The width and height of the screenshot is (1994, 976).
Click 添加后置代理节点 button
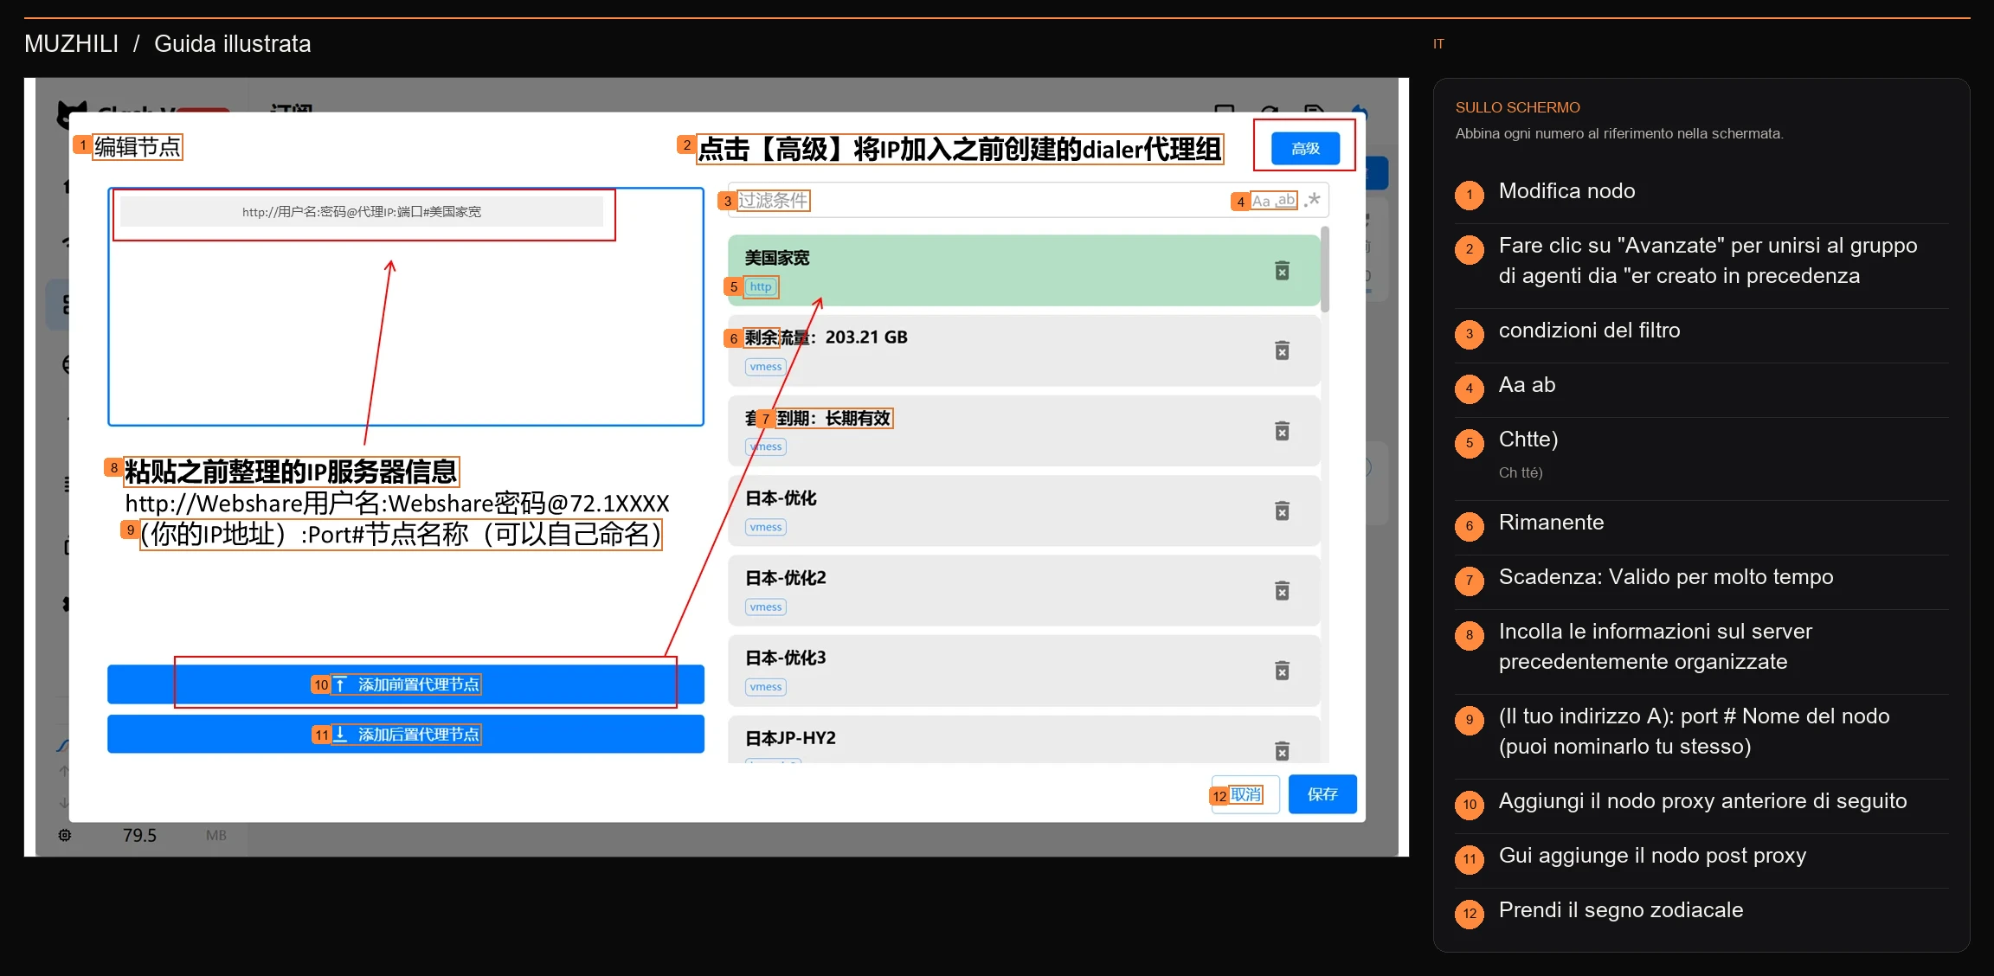pos(406,735)
